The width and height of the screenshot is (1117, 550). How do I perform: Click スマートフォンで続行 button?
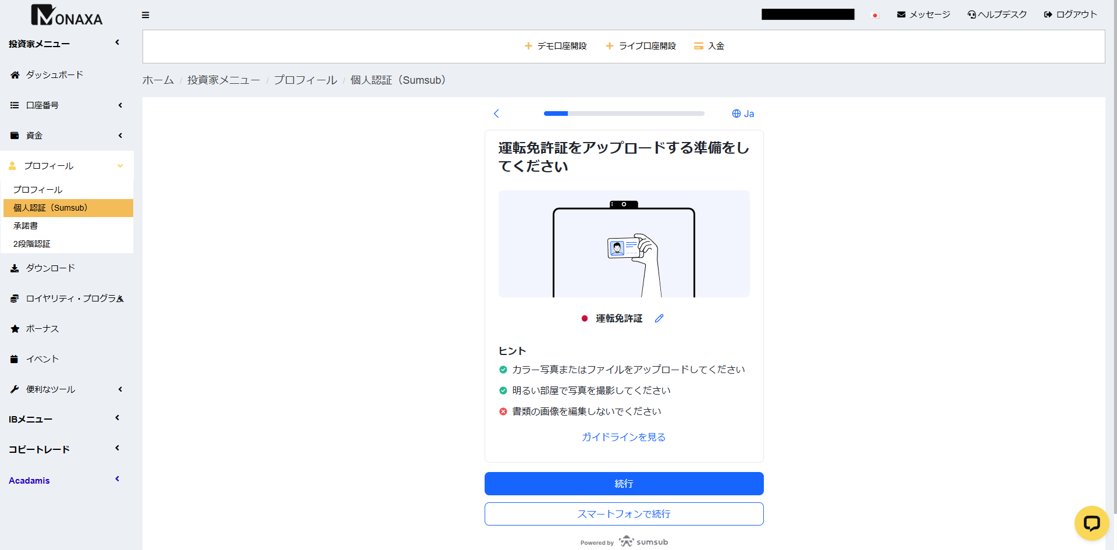(x=624, y=514)
